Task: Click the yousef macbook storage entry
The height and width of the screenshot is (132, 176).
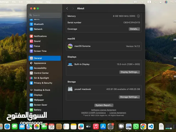Action: [104, 89]
